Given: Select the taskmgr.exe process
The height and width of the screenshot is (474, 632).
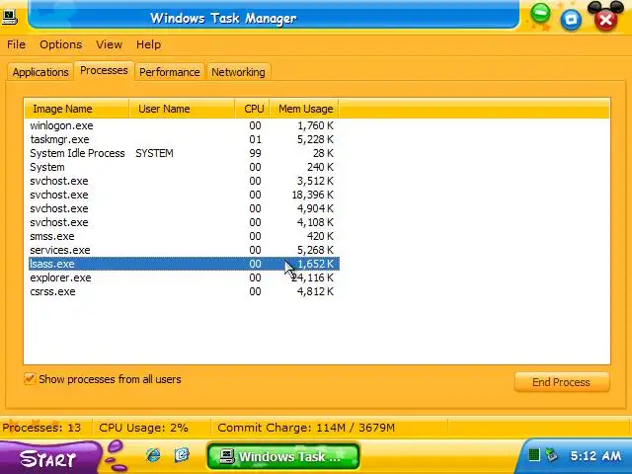Looking at the screenshot, I should tap(185, 139).
